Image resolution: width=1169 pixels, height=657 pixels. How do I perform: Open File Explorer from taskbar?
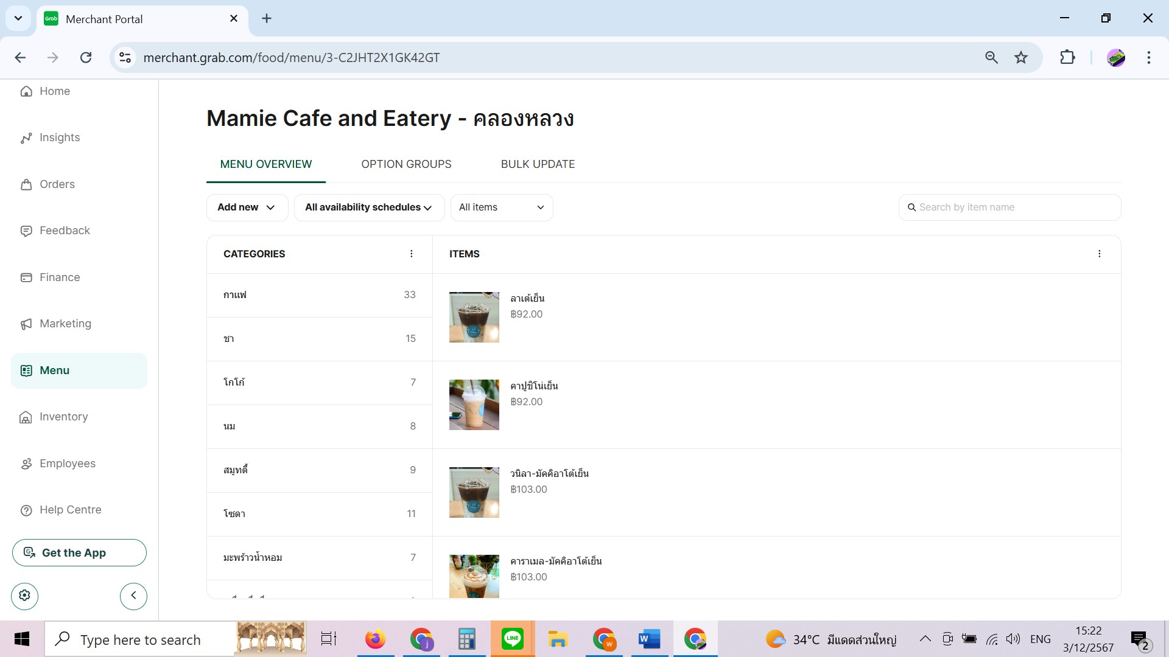pos(558,639)
